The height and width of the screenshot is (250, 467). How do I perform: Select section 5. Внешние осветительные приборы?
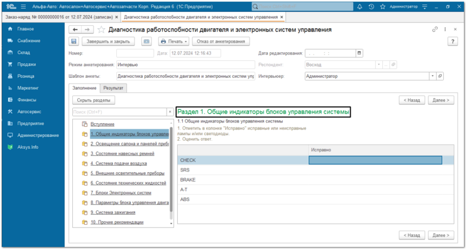(x=128, y=173)
